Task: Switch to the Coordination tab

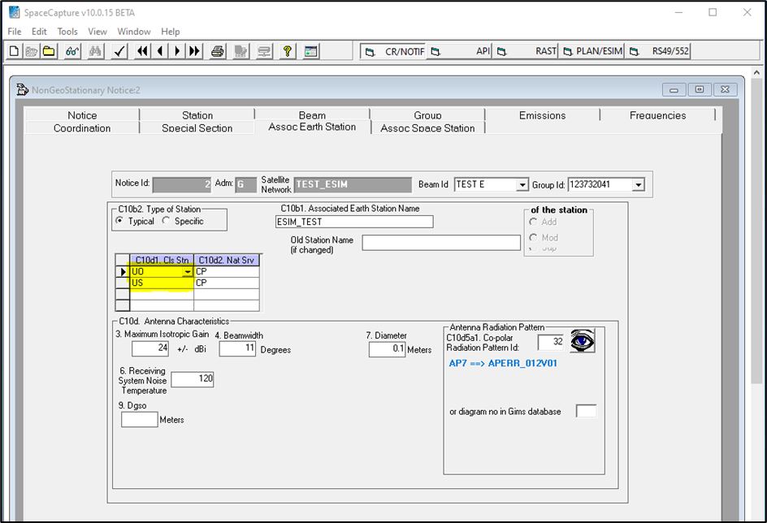Action: (x=82, y=128)
